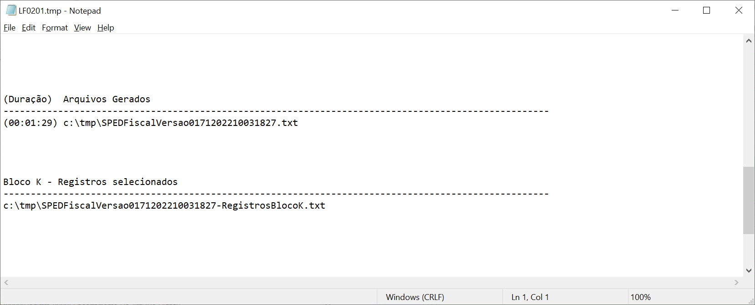Maximize the Notepad window
755x305 pixels.
click(x=707, y=10)
